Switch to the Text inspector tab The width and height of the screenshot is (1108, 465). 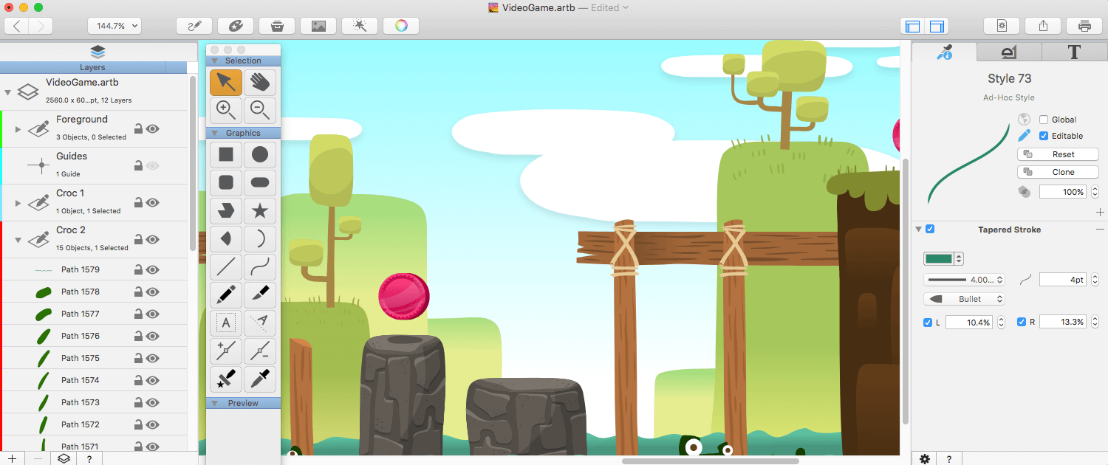[1074, 52]
